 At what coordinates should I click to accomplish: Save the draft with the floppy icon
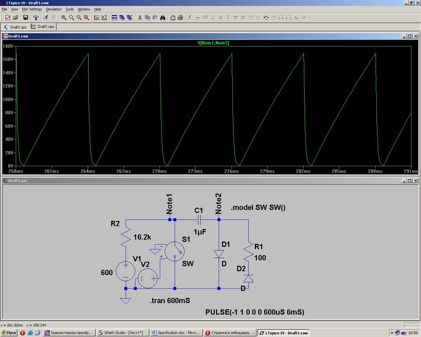26,18
